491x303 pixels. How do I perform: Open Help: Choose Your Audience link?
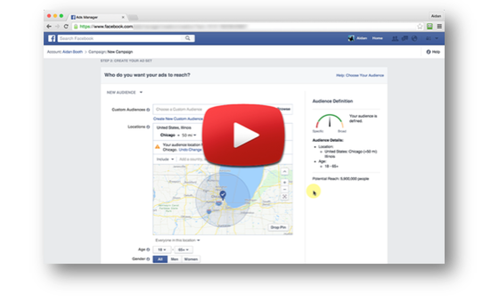(x=360, y=75)
